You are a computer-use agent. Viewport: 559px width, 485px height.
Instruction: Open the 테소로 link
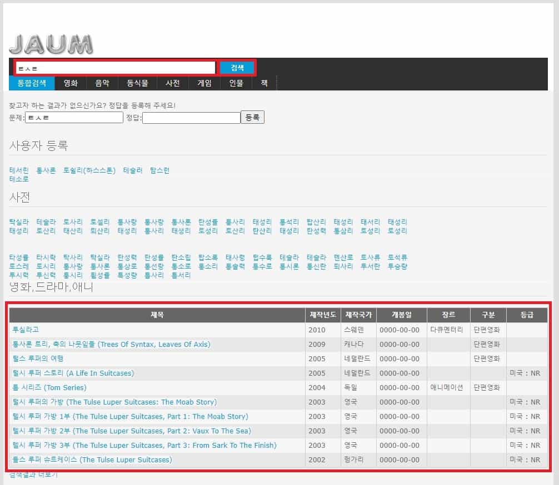click(x=19, y=179)
